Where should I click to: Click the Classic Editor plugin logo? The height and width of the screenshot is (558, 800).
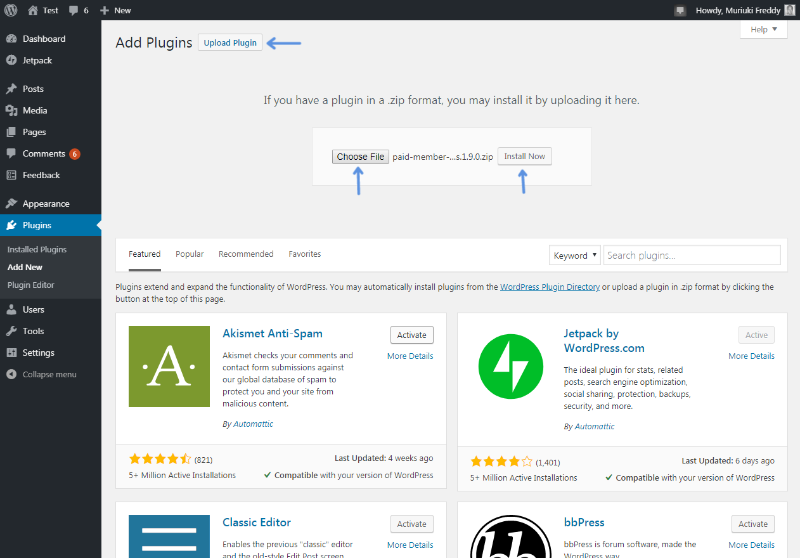point(169,536)
